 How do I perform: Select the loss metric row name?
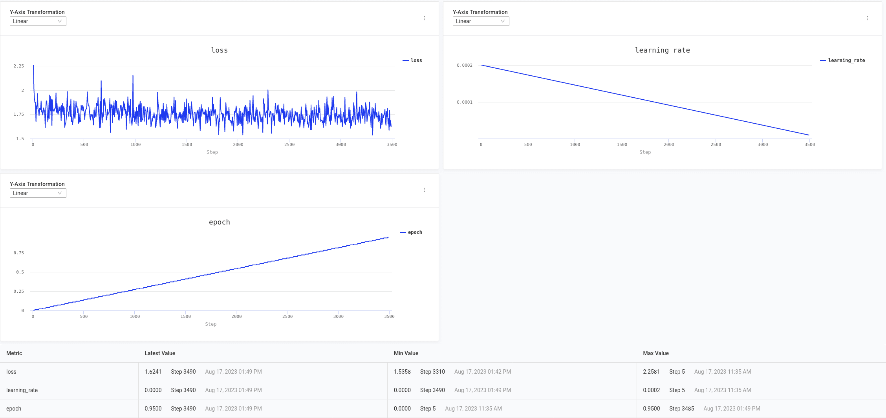pyautogui.click(x=11, y=372)
